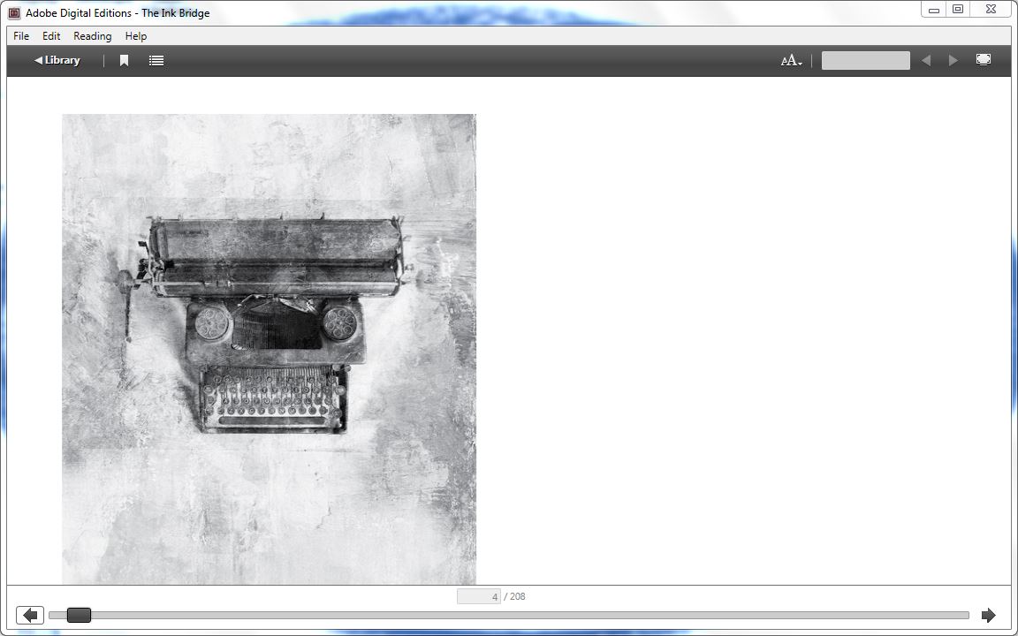This screenshot has width=1018, height=636.
Task: Open the File menu
Action: click(21, 36)
